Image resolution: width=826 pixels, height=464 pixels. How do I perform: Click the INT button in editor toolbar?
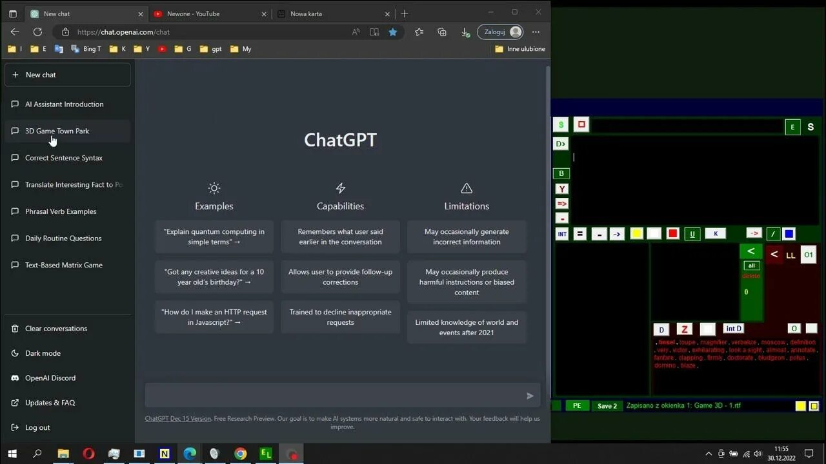coord(561,234)
